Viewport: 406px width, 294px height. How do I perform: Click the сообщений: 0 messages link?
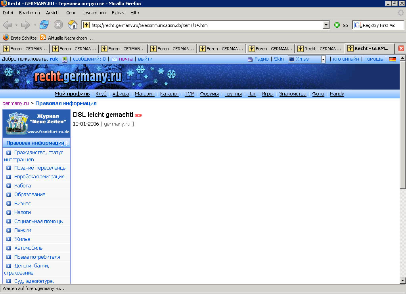point(89,59)
